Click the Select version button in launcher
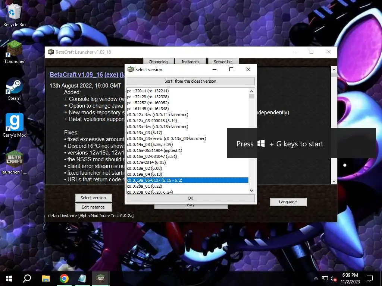This screenshot has height=286, width=382. [x=93, y=198]
